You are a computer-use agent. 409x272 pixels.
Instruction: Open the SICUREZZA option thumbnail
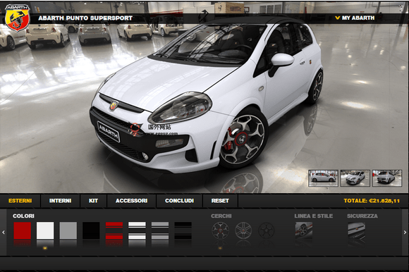tap(356, 230)
